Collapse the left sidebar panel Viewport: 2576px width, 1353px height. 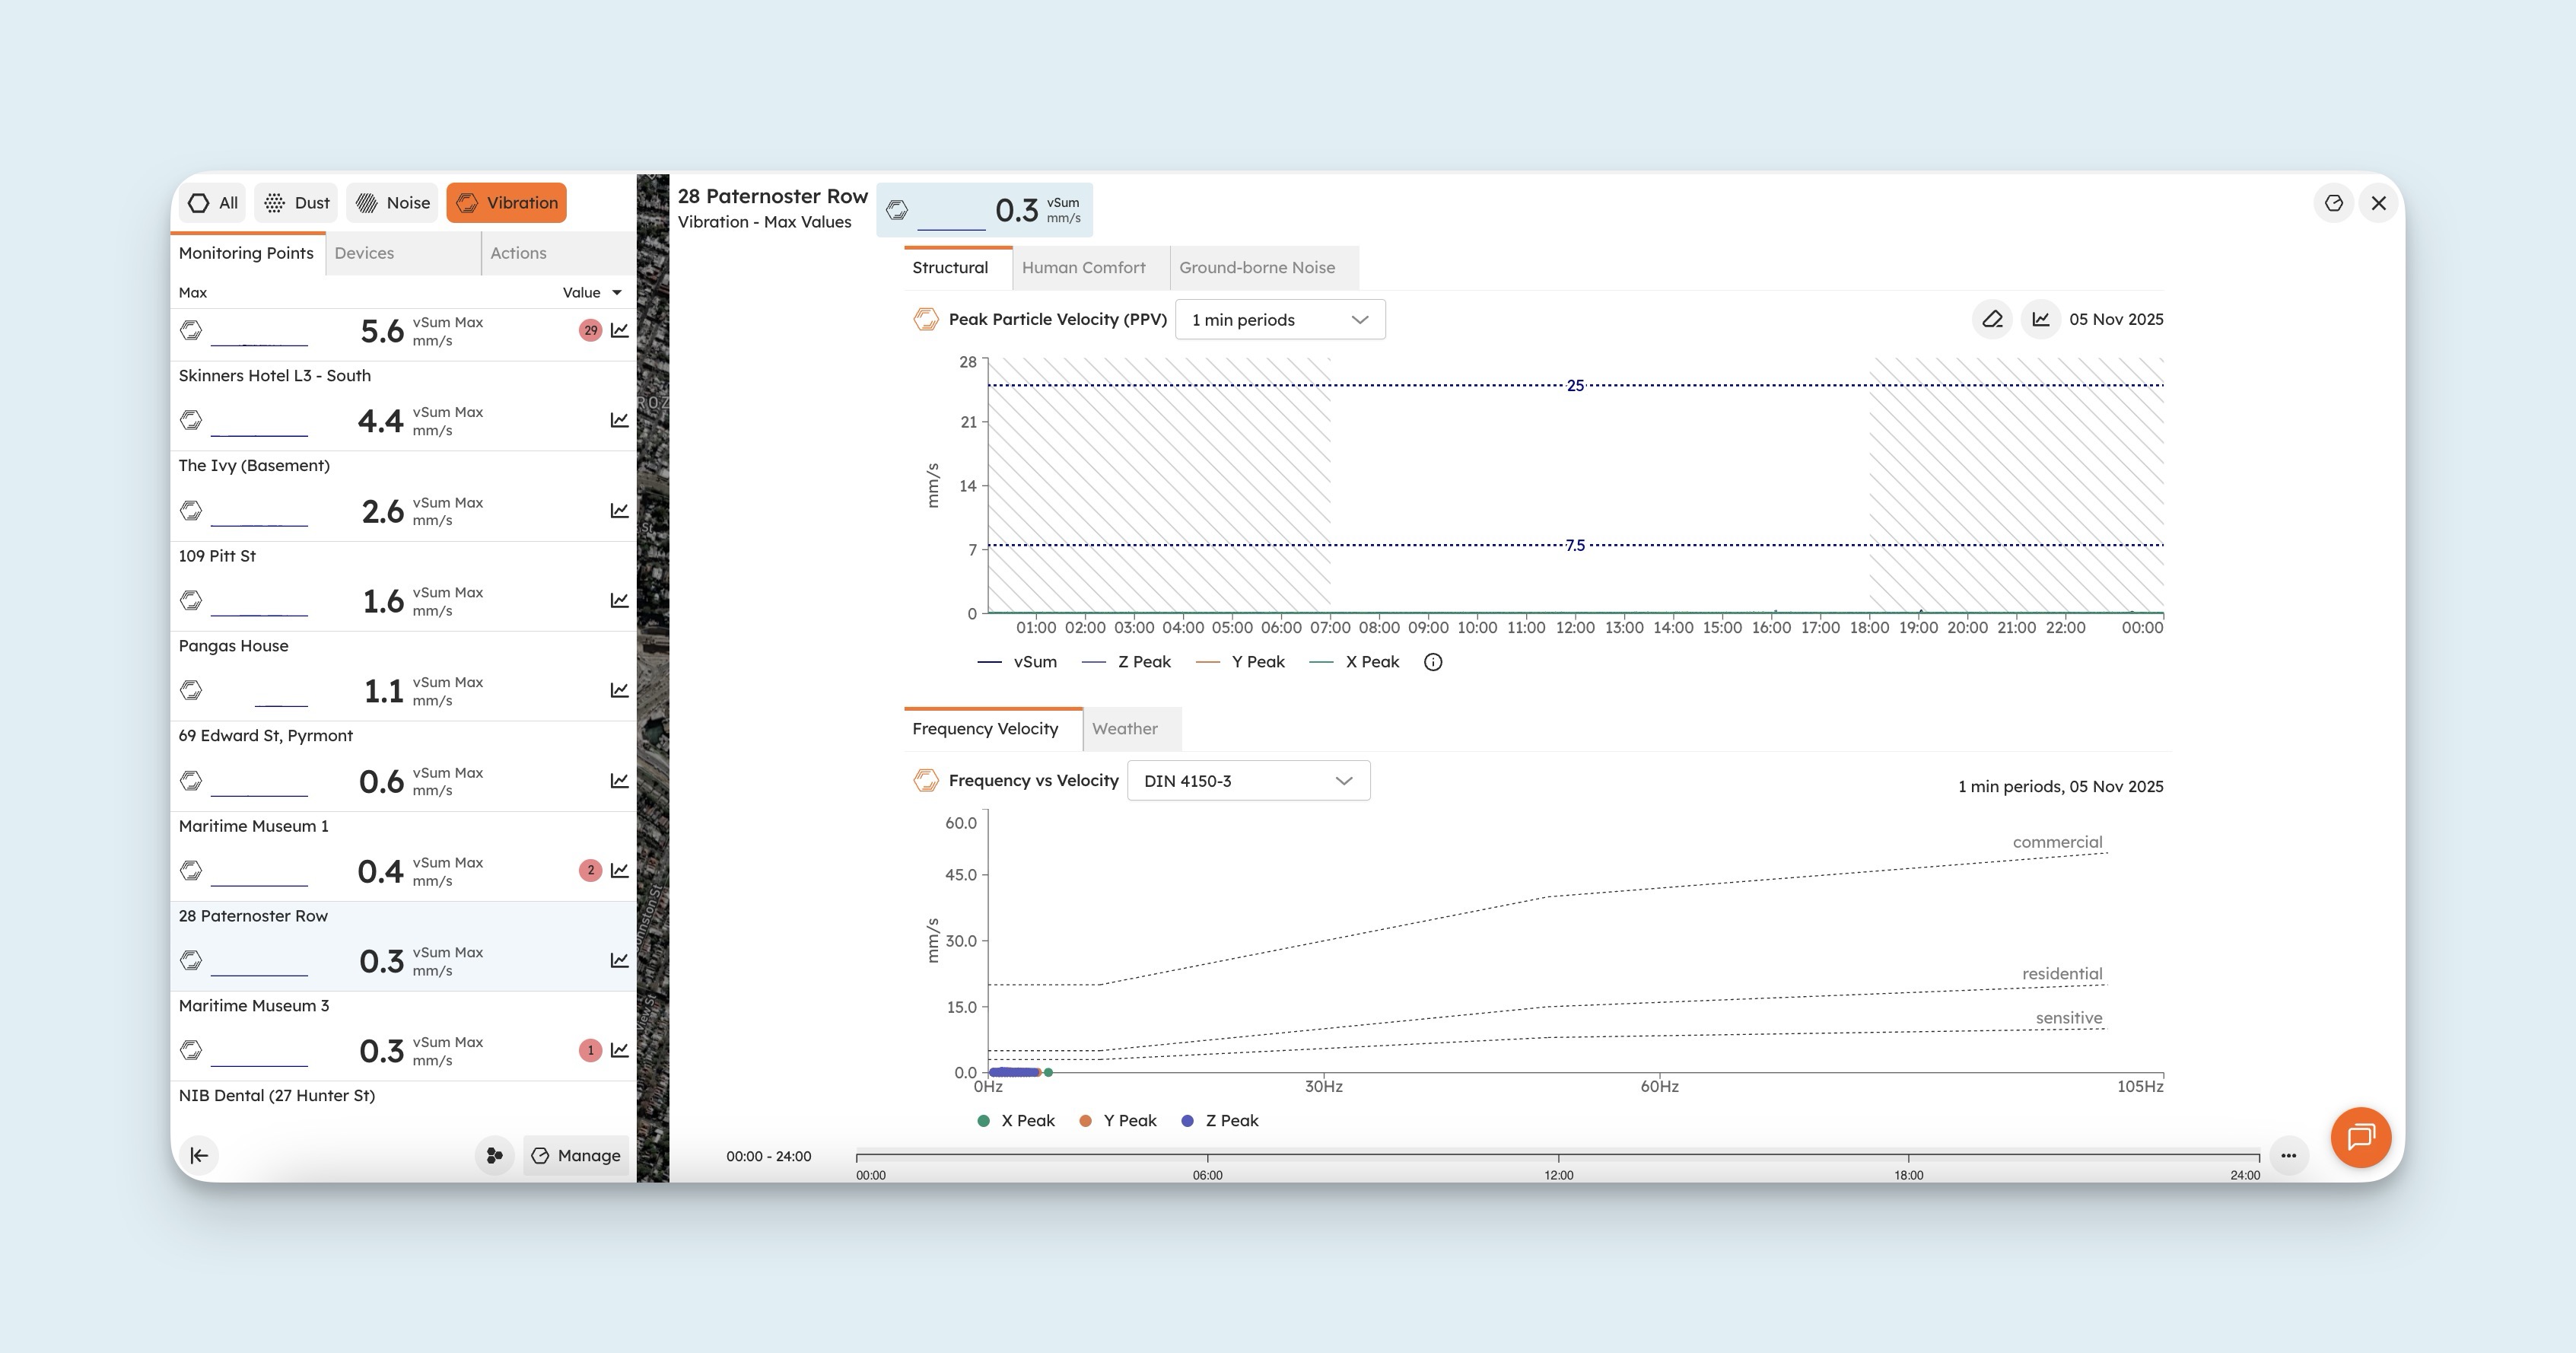click(199, 1155)
